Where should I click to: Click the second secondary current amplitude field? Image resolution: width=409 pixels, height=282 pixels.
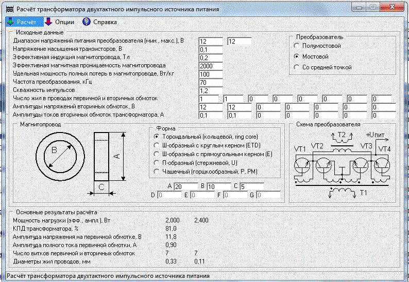click(x=240, y=115)
